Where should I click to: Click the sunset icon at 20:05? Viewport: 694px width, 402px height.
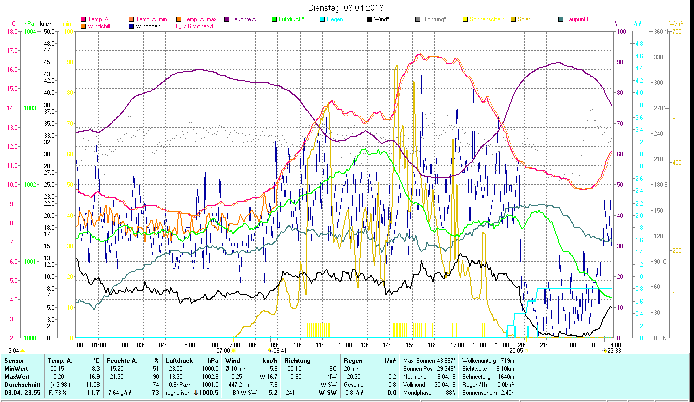point(527,351)
